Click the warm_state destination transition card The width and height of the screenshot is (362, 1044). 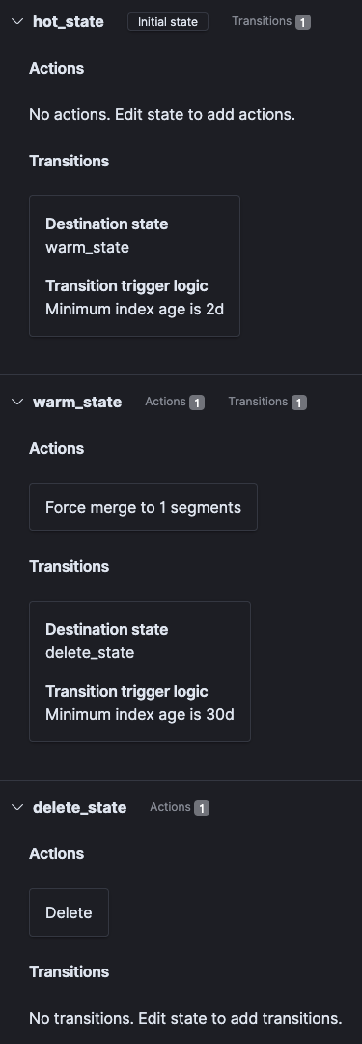tap(134, 266)
